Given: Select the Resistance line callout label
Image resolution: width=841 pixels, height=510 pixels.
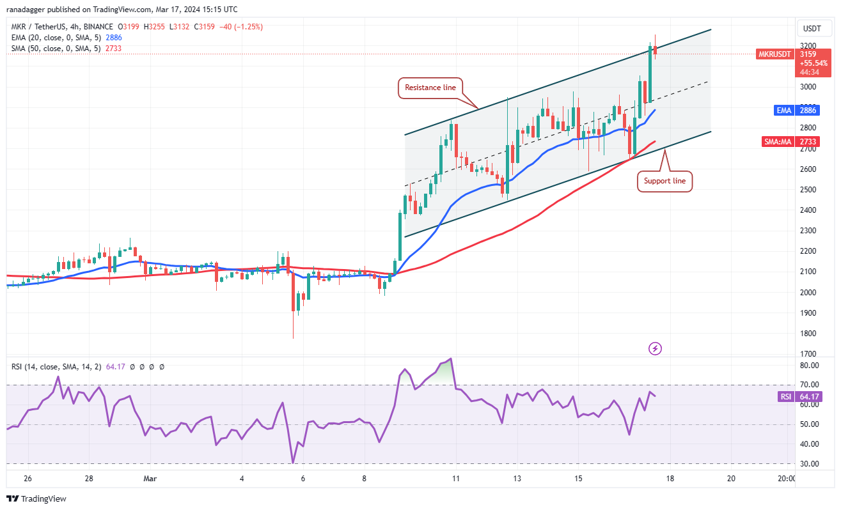Looking at the screenshot, I should [430, 87].
